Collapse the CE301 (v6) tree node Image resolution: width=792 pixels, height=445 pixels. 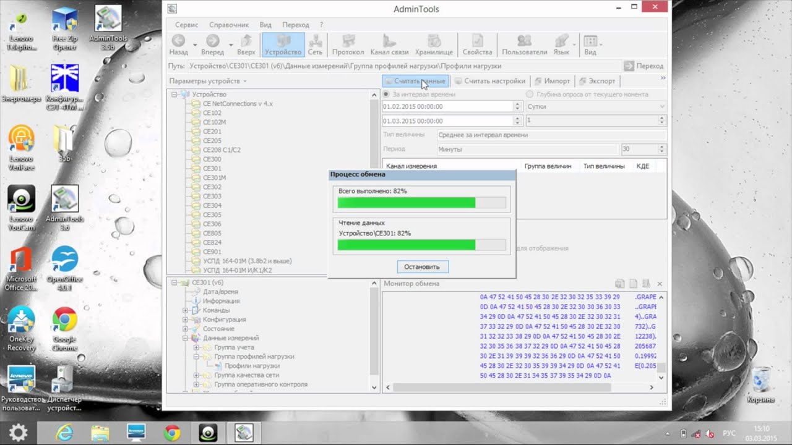point(175,282)
